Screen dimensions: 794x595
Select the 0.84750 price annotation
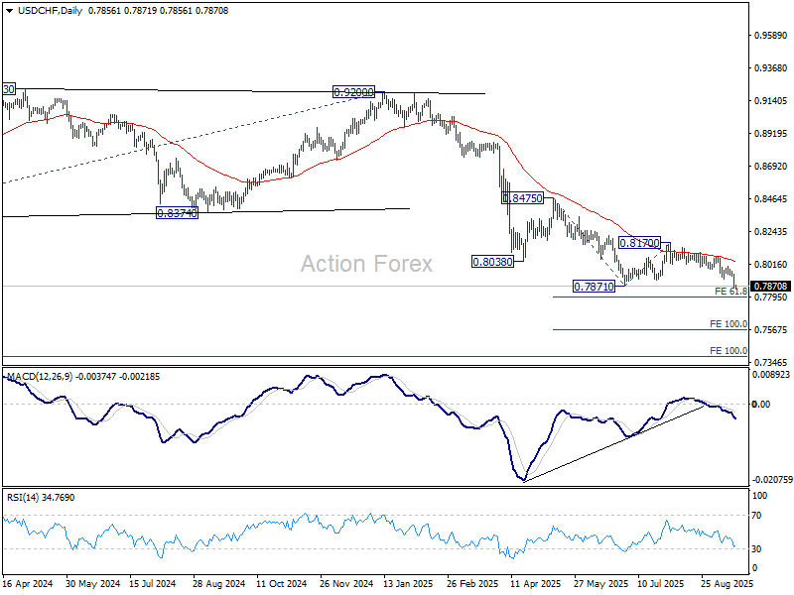click(x=522, y=198)
